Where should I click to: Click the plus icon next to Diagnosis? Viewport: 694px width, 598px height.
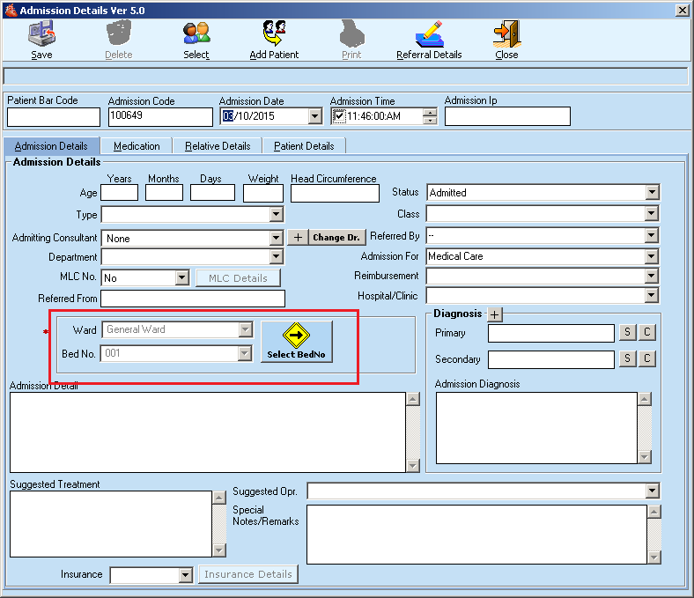pos(494,314)
